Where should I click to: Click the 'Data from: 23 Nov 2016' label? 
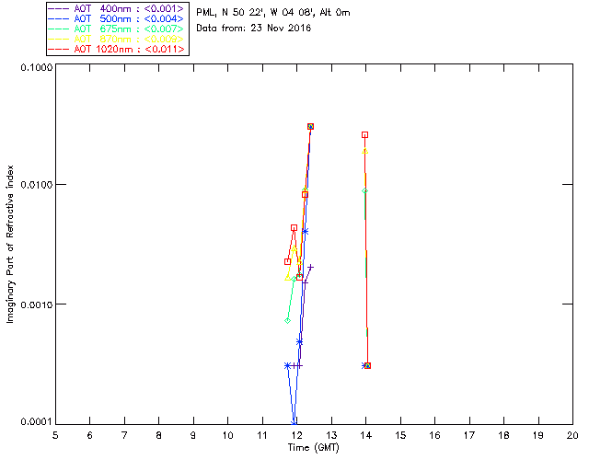254,29
